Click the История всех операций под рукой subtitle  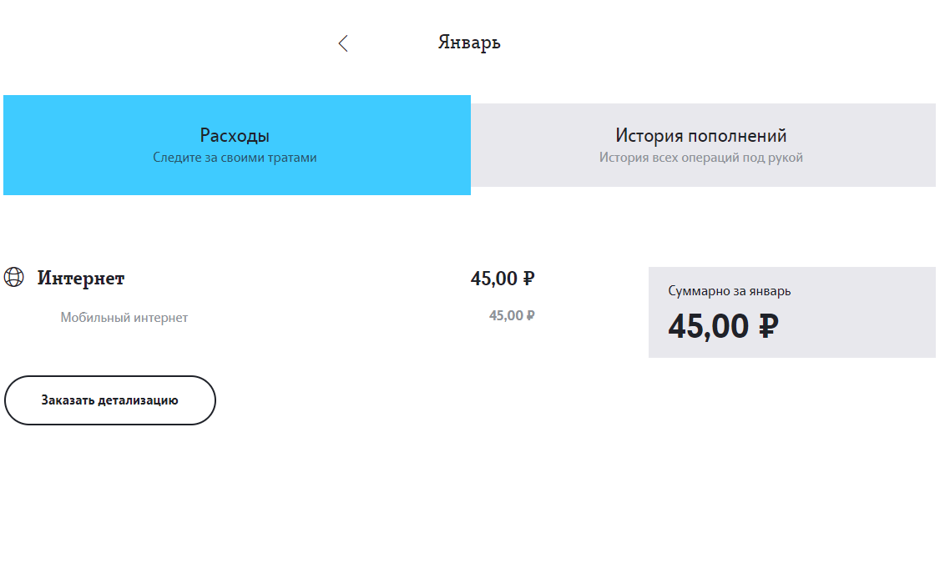click(700, 158)
